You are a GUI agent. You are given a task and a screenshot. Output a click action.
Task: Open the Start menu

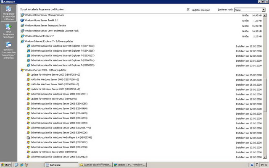pyautogui.click(x=6, y=165)
